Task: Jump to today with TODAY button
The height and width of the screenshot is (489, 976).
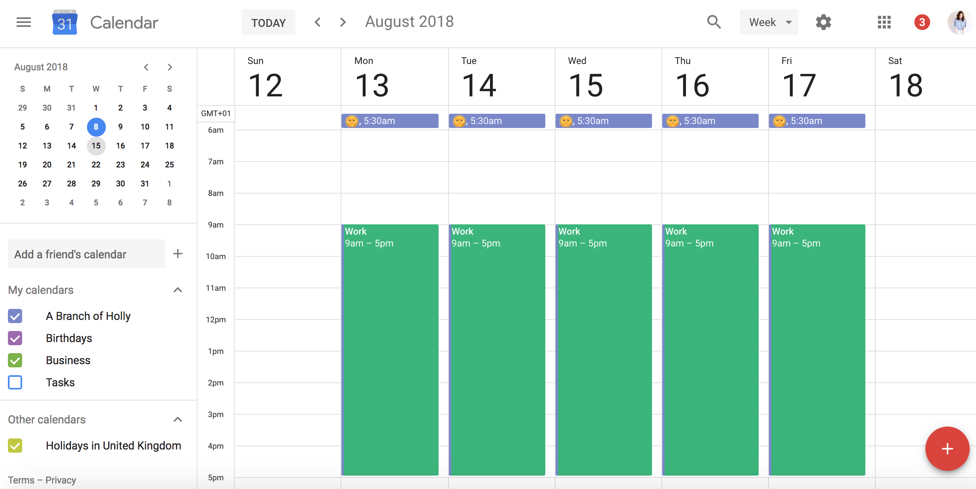Action: click(x=269, y=23)
